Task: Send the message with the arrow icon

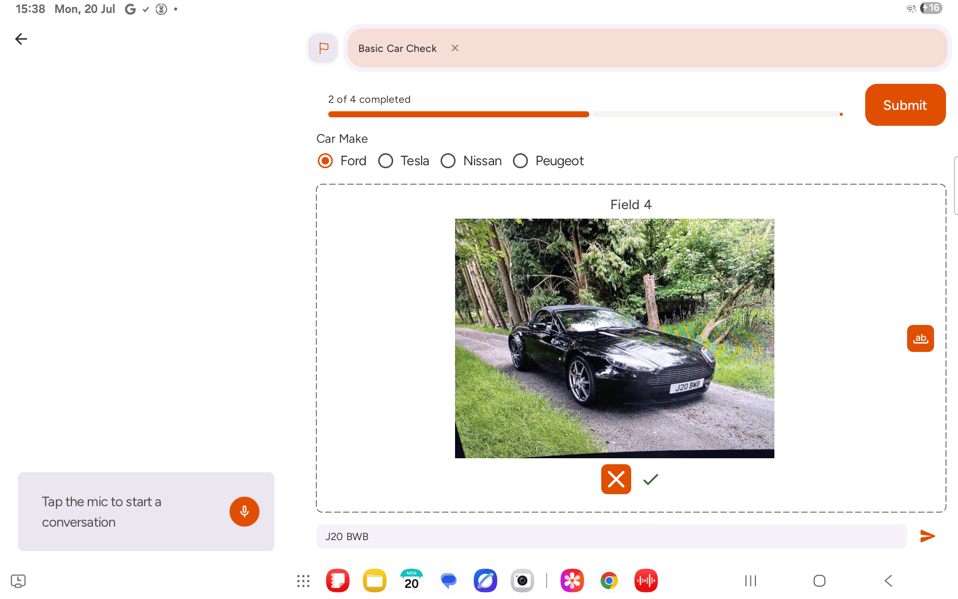Action: [927, 536]
